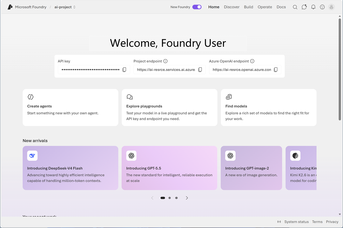Copy the Project endpoint URL

click(x=200, y=70)
